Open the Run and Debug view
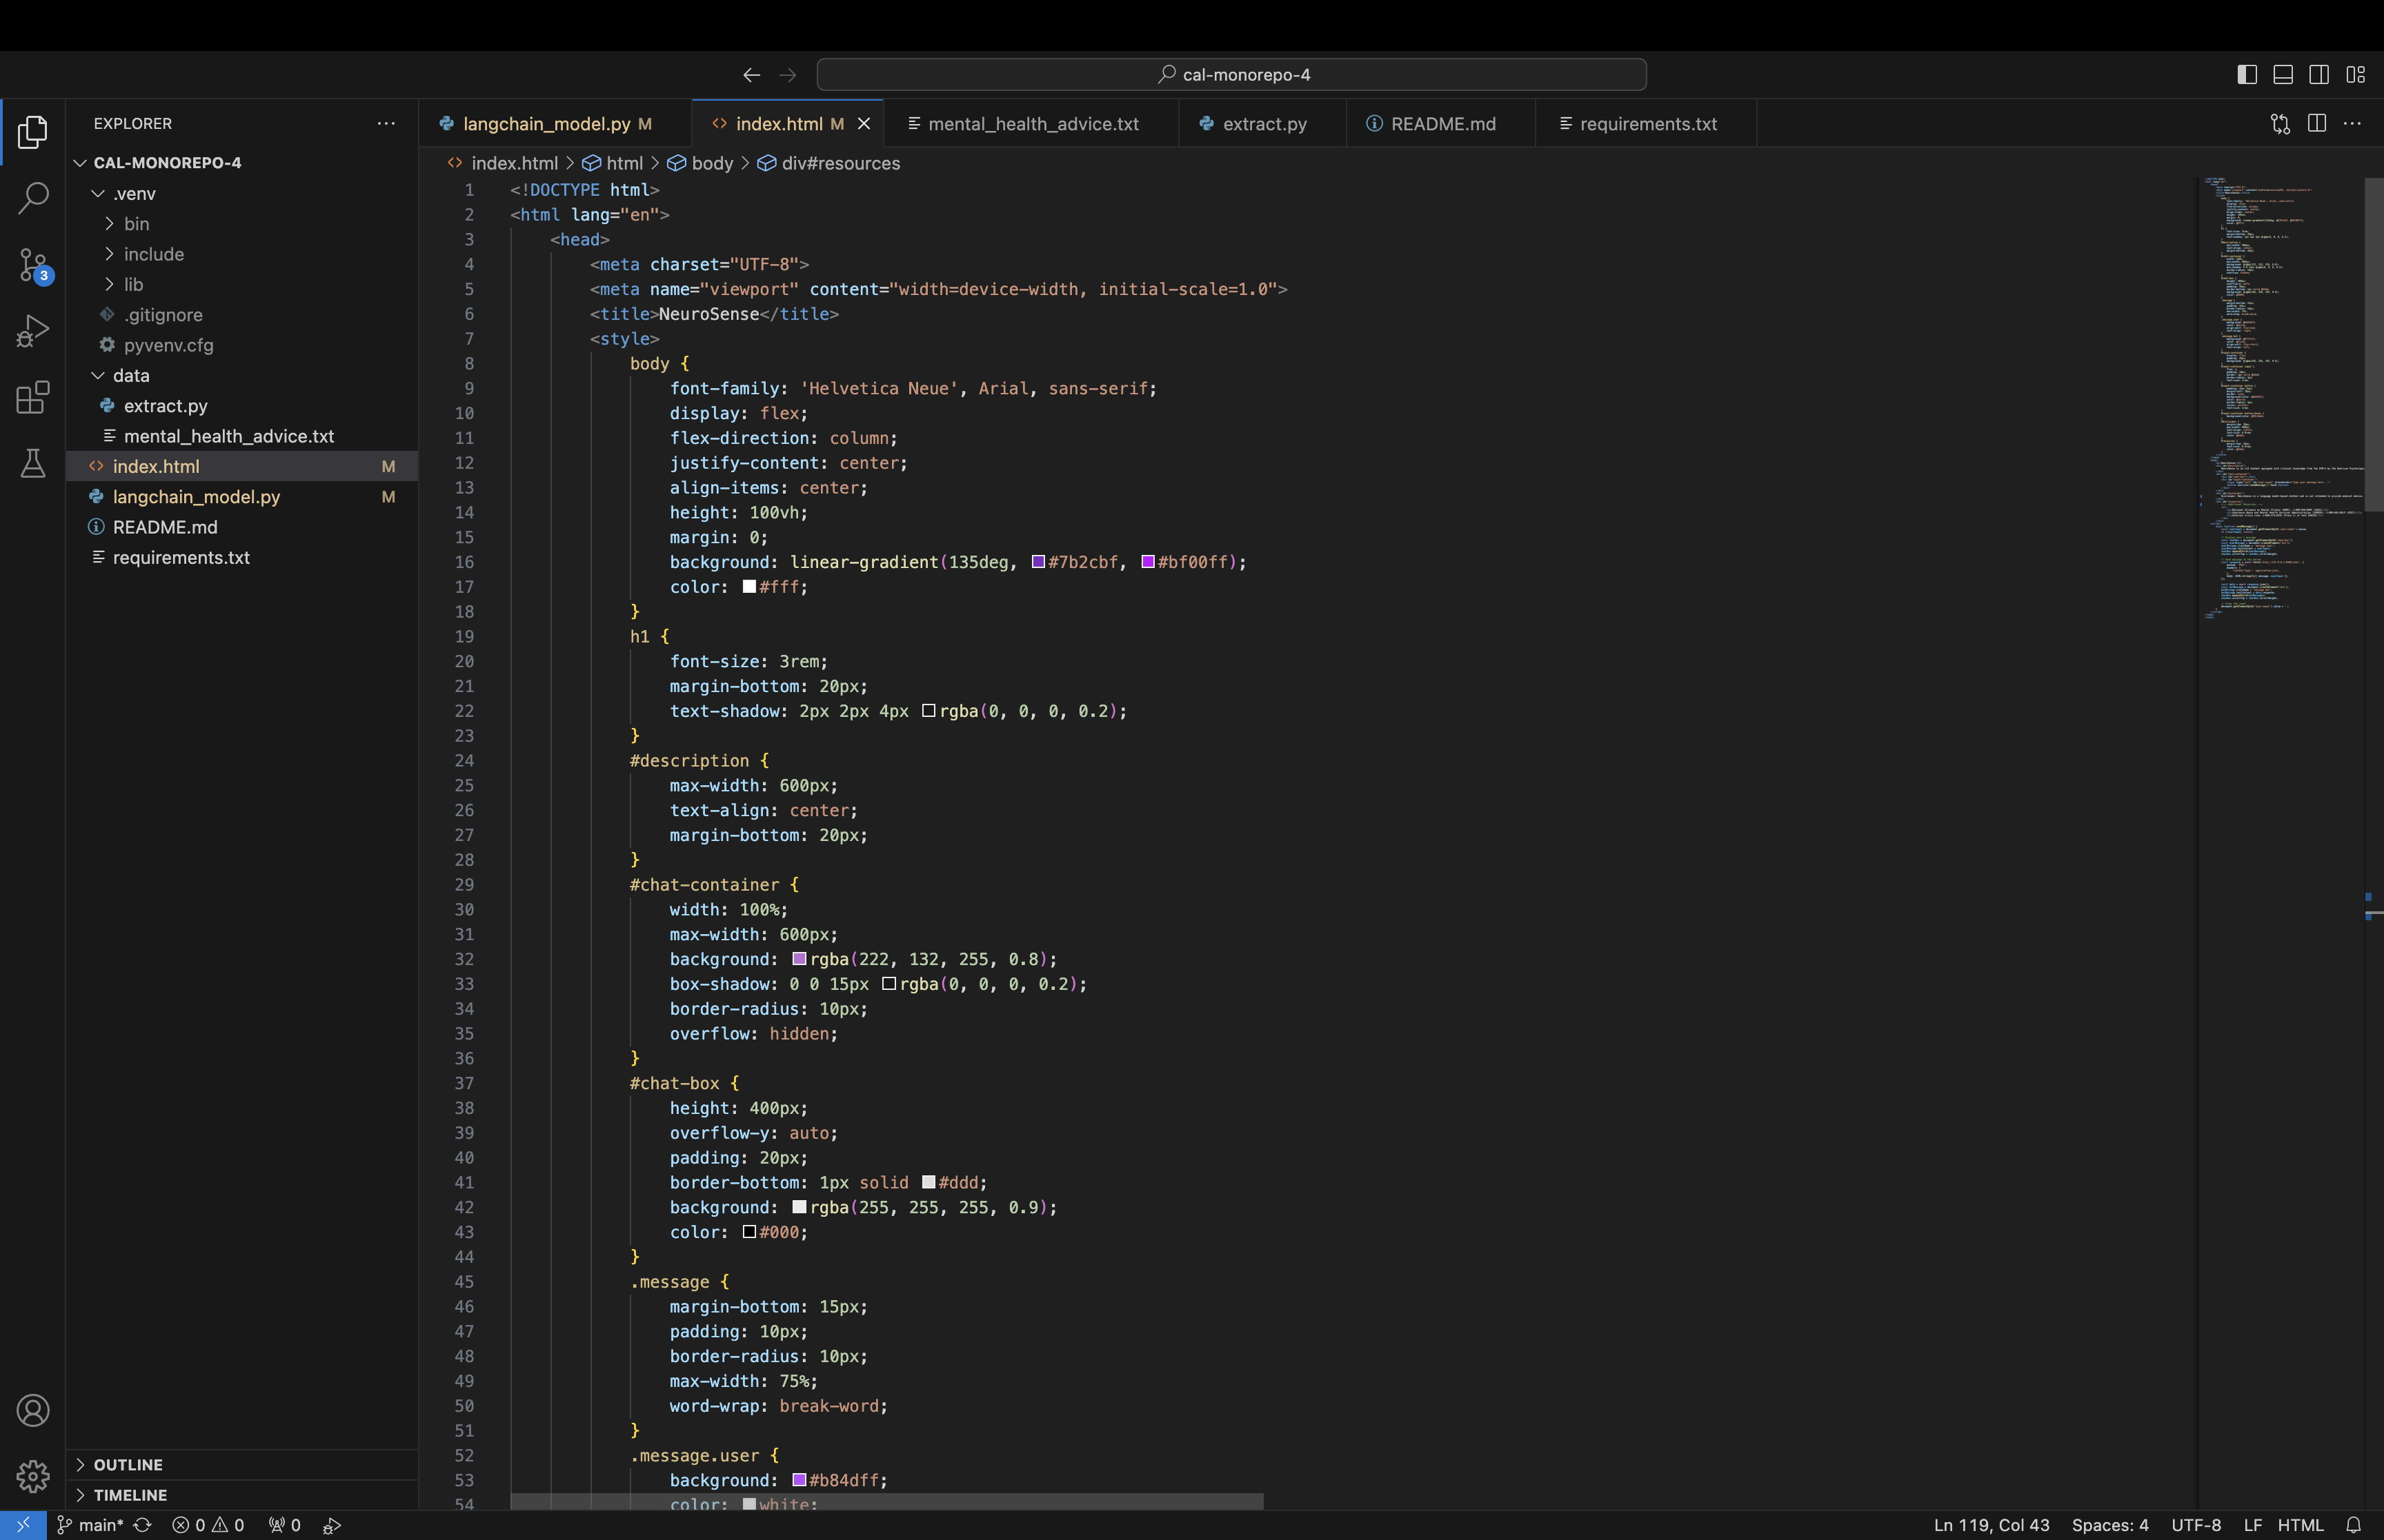The height and width of the screenshot is (1540, 2384). (x=33, y=331)
